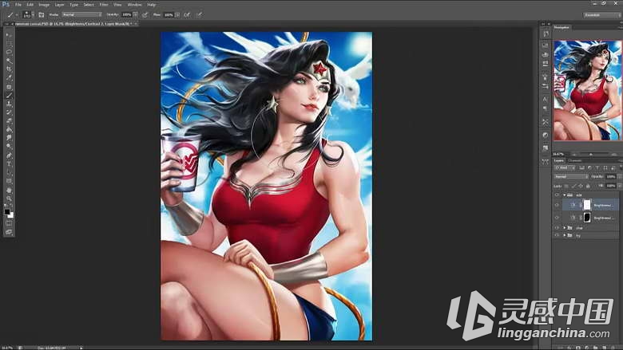
Task: Select the Move tool
Action: (x=9, y=35)
